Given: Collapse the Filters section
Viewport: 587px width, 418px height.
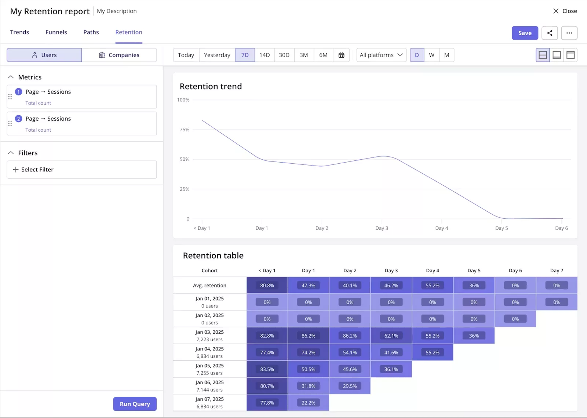Looking at the screenshot, I should 11,153.
